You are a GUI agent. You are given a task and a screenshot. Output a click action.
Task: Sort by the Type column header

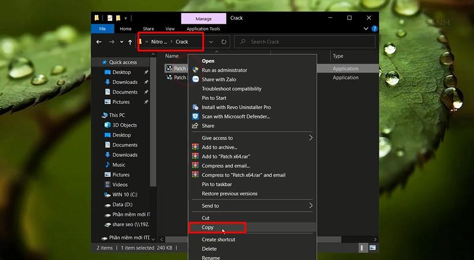[x=338, y=56]
